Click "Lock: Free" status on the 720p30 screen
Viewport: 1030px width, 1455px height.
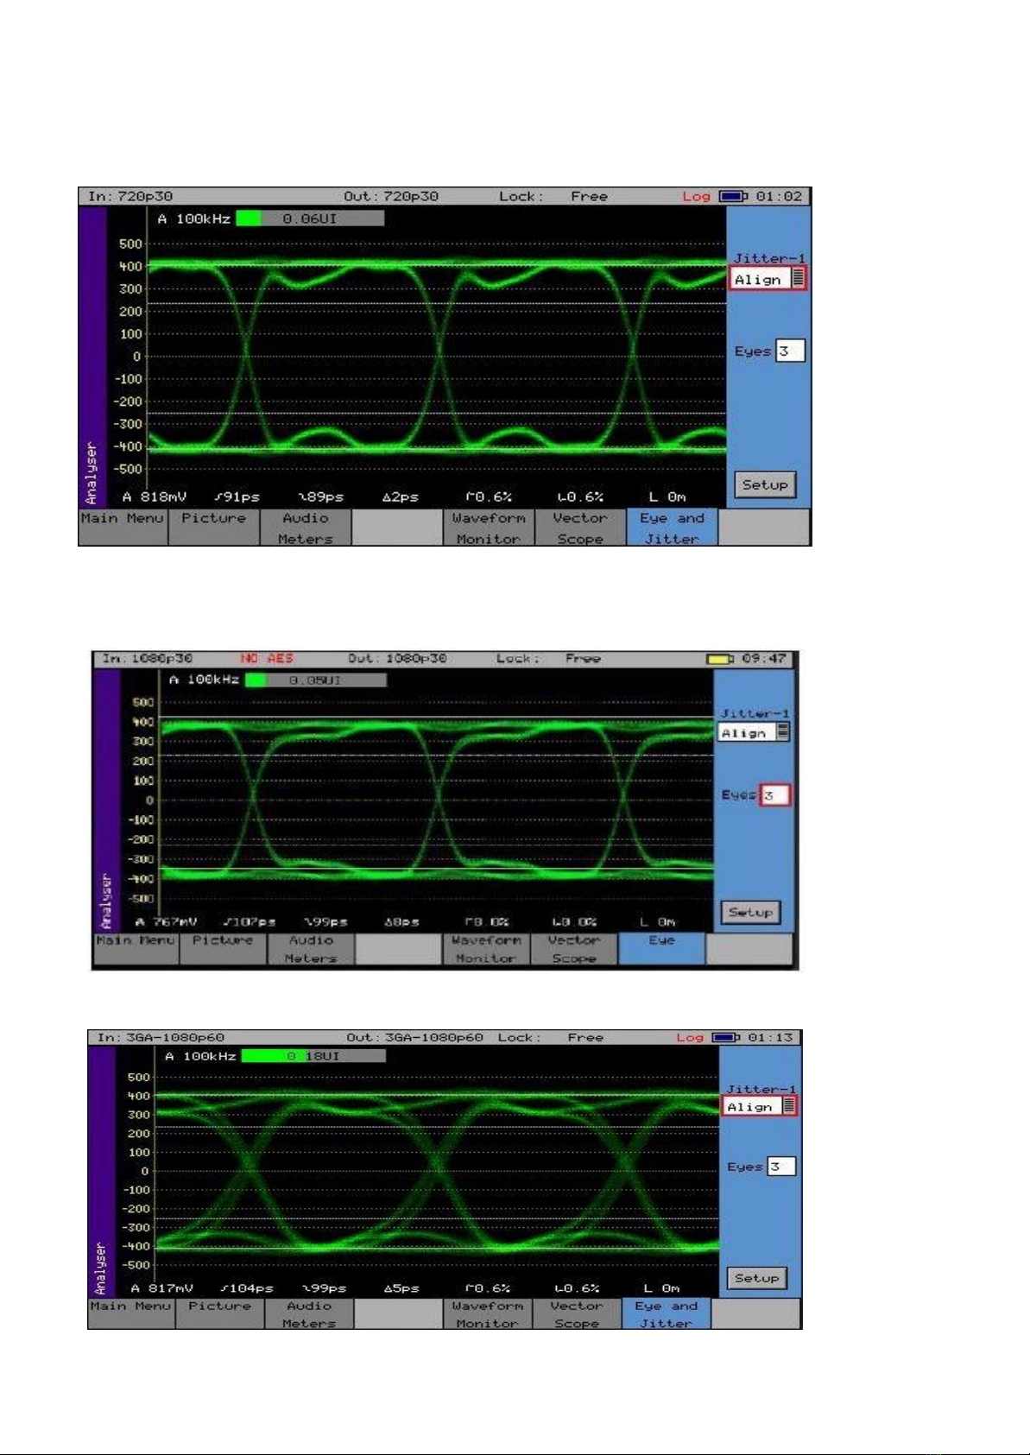[x=553, y=196]
